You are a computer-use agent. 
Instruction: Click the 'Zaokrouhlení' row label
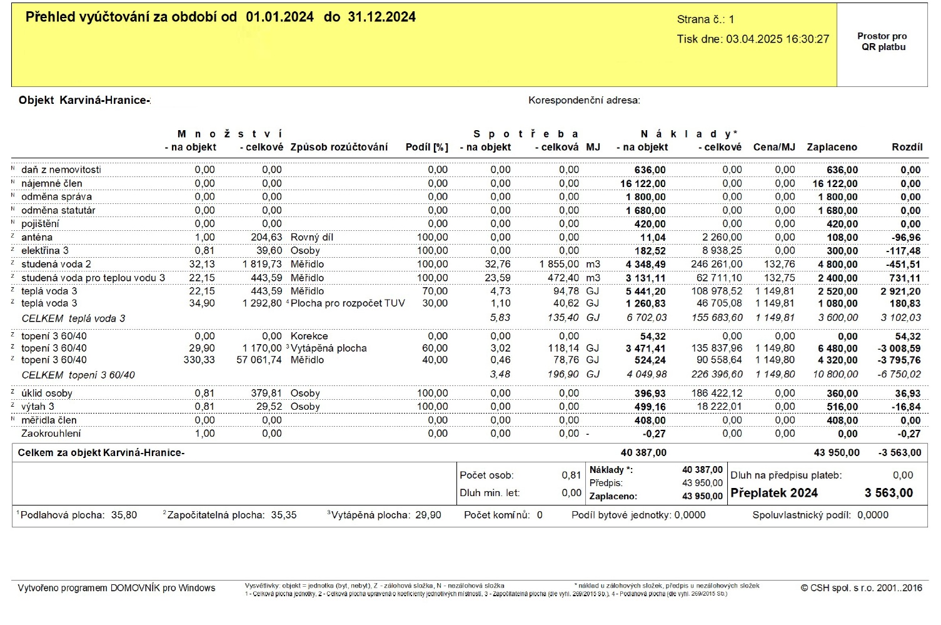51,434
